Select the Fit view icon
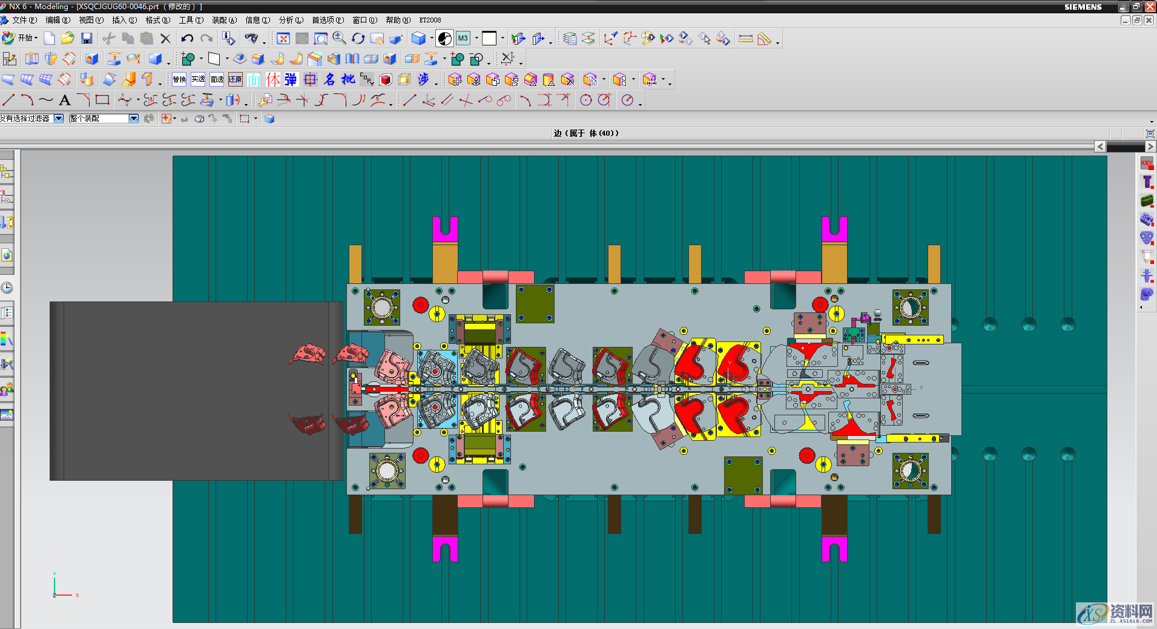This screenshot has height=629, width=1157. (283, 39)
